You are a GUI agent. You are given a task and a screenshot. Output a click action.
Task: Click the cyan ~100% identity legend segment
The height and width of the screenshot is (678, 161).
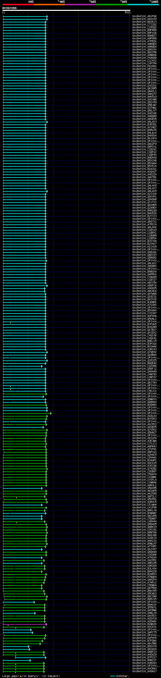coord(143,5)
